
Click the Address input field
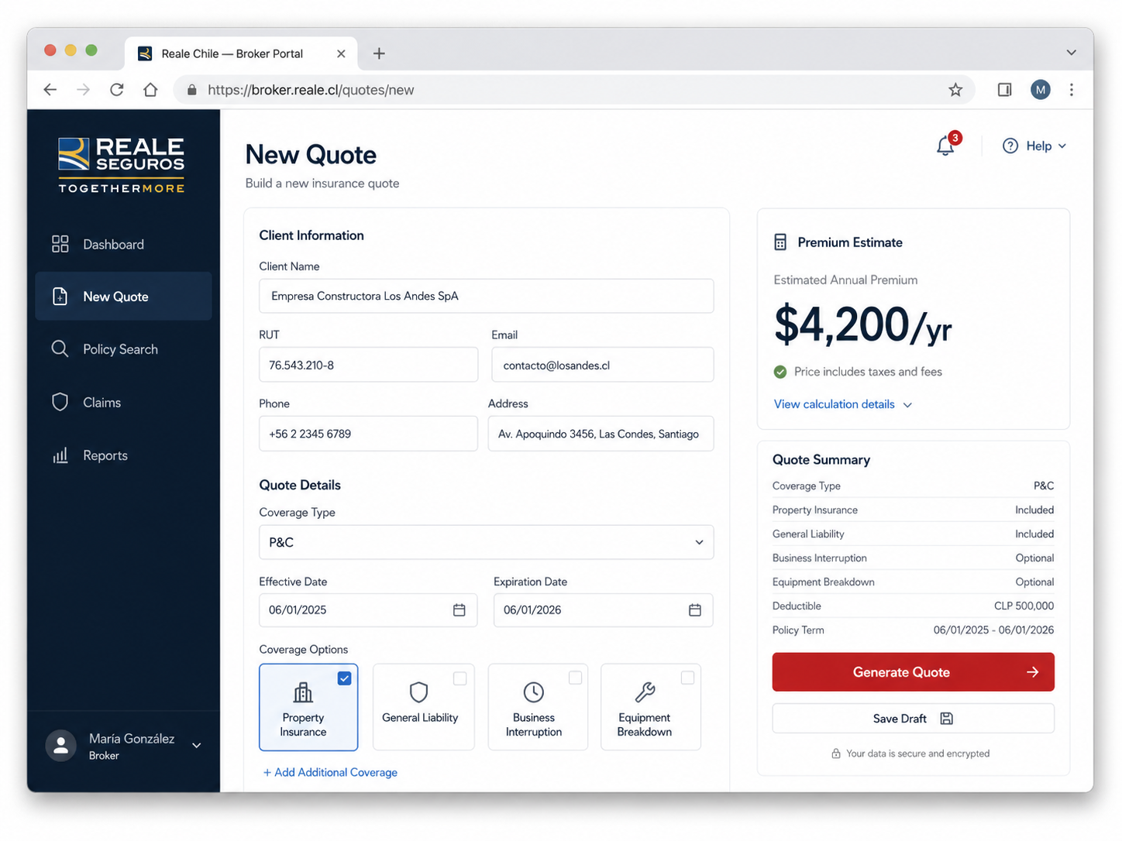click(x=601, y=434)
